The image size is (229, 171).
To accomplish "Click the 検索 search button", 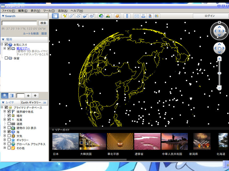I will (43, 23).
